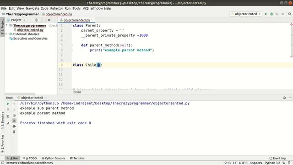This screenshot has width=293, height=165.
Task: Clear all Run output with trash icon
Action: coord(14,132)
